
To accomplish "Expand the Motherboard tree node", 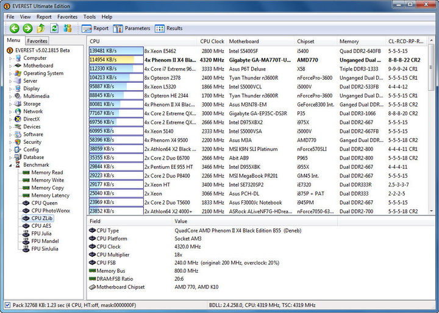I will (x=10, y=66).
